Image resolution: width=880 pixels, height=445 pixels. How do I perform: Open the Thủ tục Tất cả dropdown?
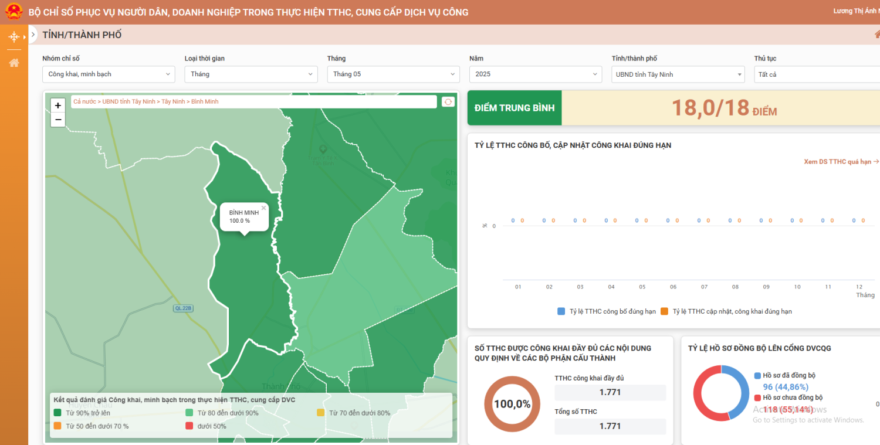tap(817, 74)
